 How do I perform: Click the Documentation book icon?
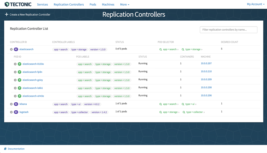pyautogui.click(x=5, y=149)
